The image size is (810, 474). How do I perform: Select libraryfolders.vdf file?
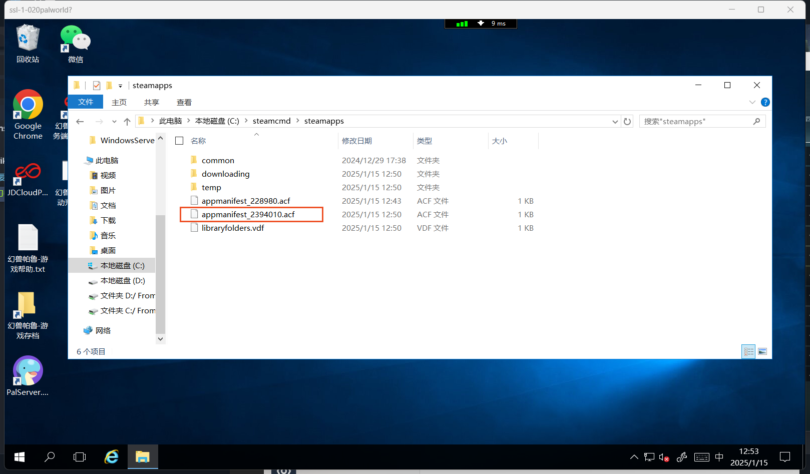(233, 228)
